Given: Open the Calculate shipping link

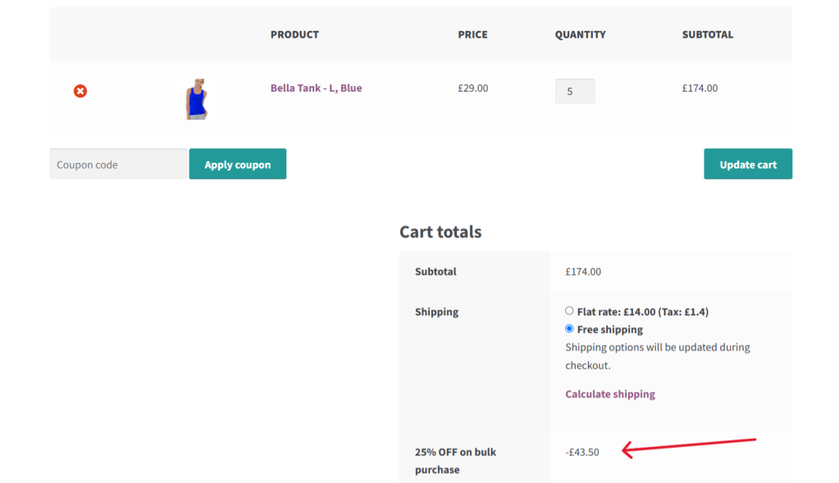Looking at the screenshot, I should (610, 394).
